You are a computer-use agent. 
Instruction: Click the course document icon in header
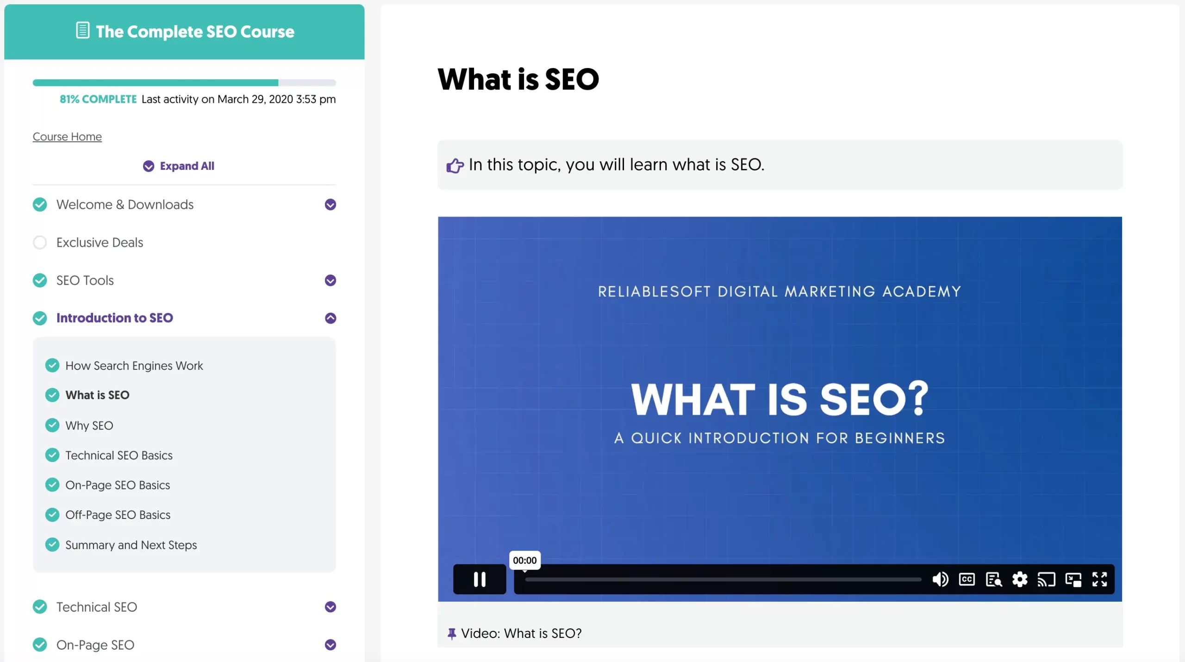(x=82, y=31)
